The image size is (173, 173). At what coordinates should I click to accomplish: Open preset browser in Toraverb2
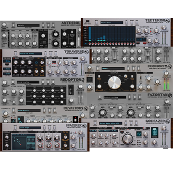click(x=56, y=54)
